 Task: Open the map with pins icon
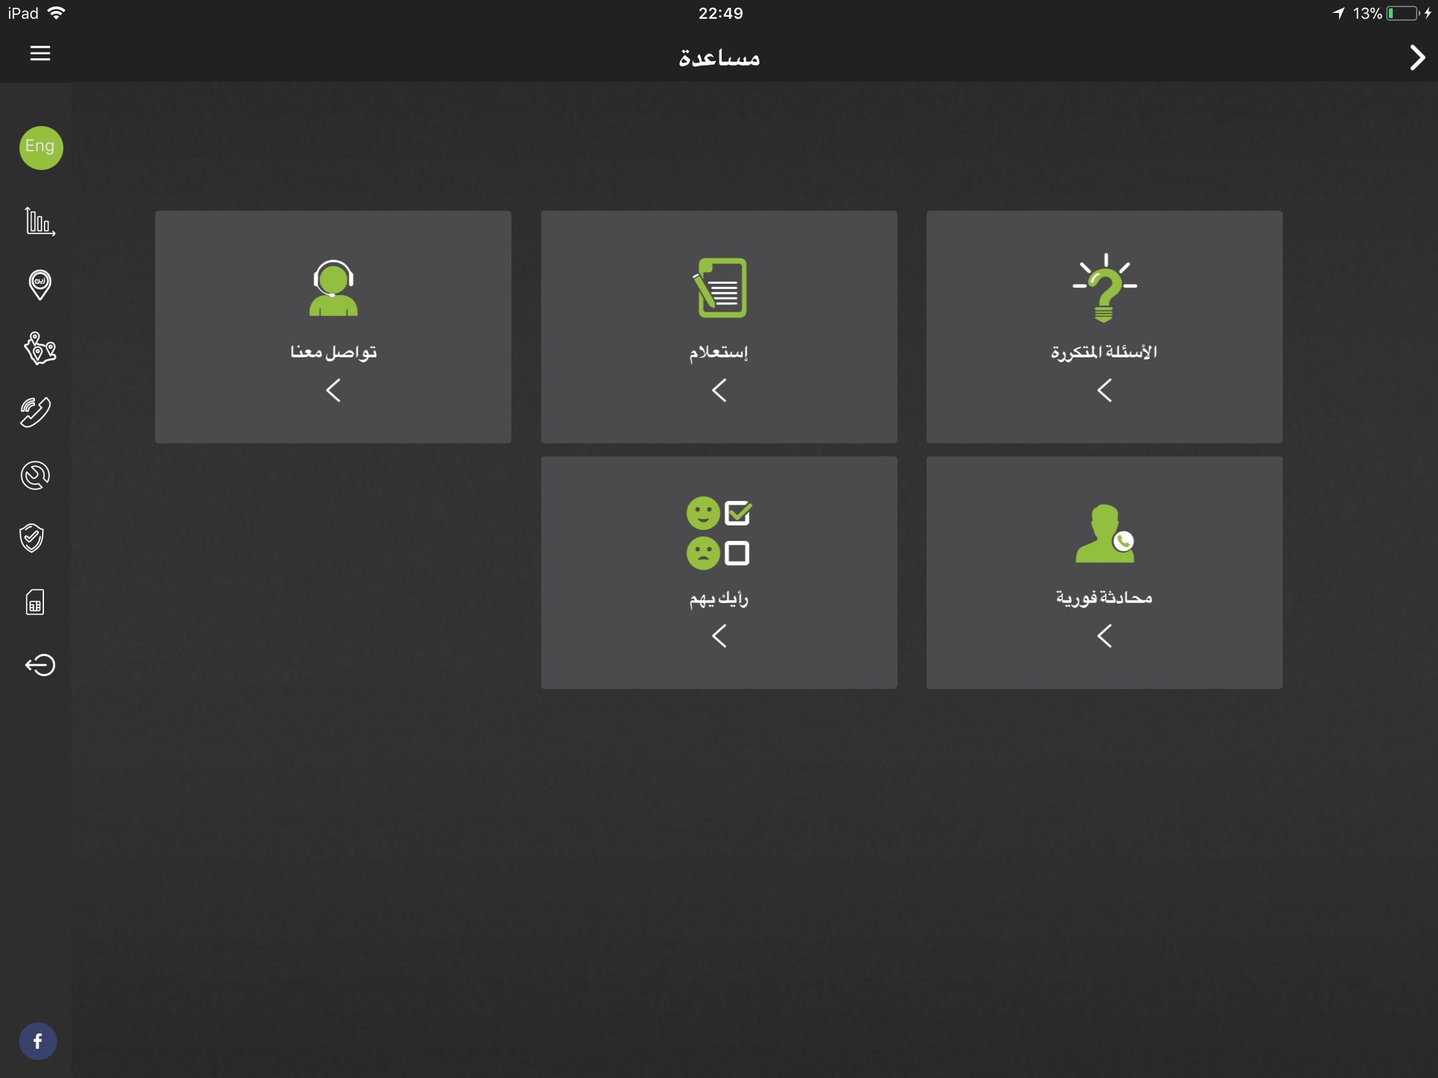click(39, 348)
